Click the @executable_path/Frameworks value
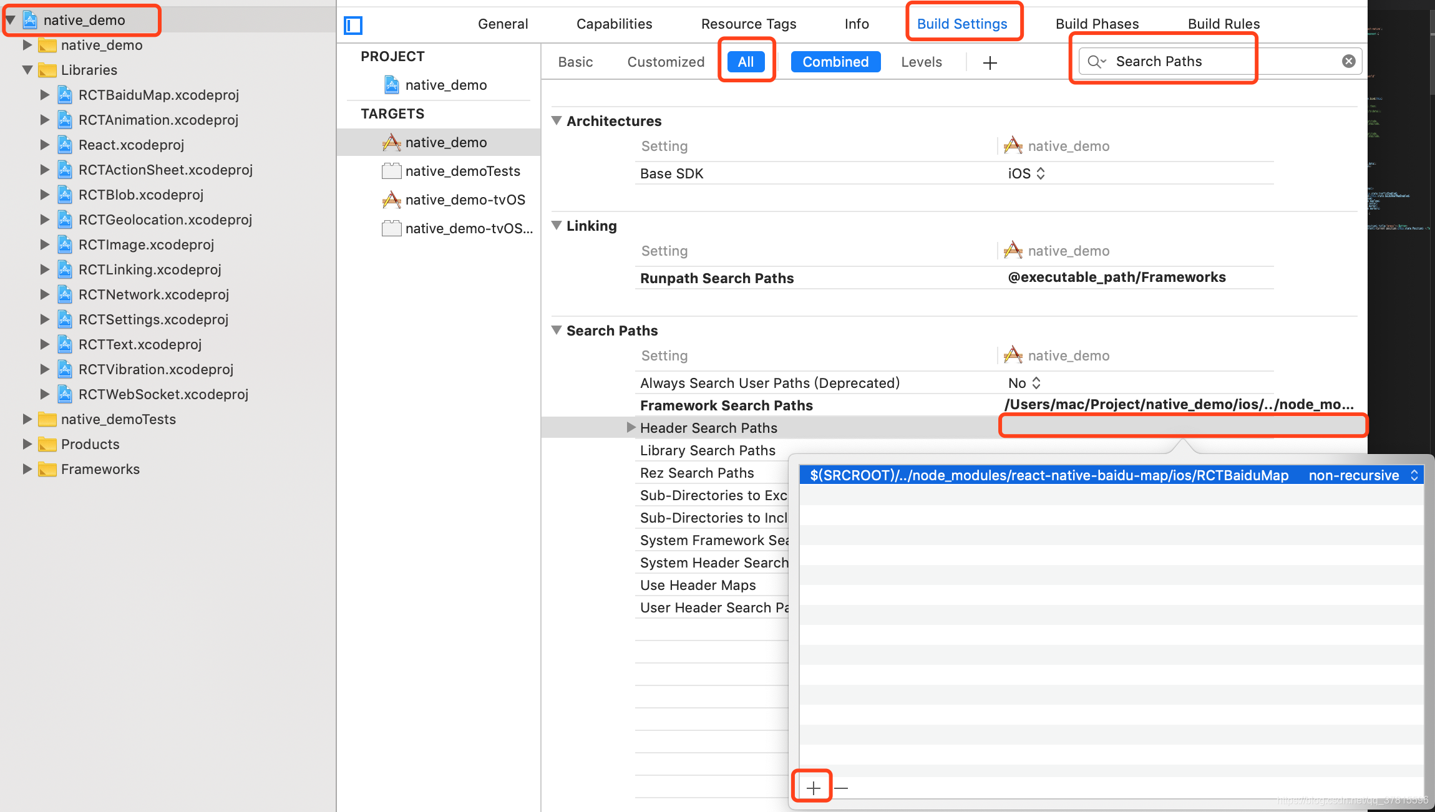1435x812 pixels. (x=1117, y=278)
